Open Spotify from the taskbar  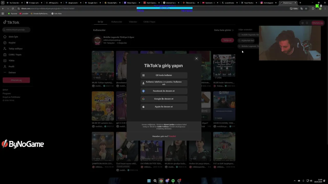(x=173, y=181)
